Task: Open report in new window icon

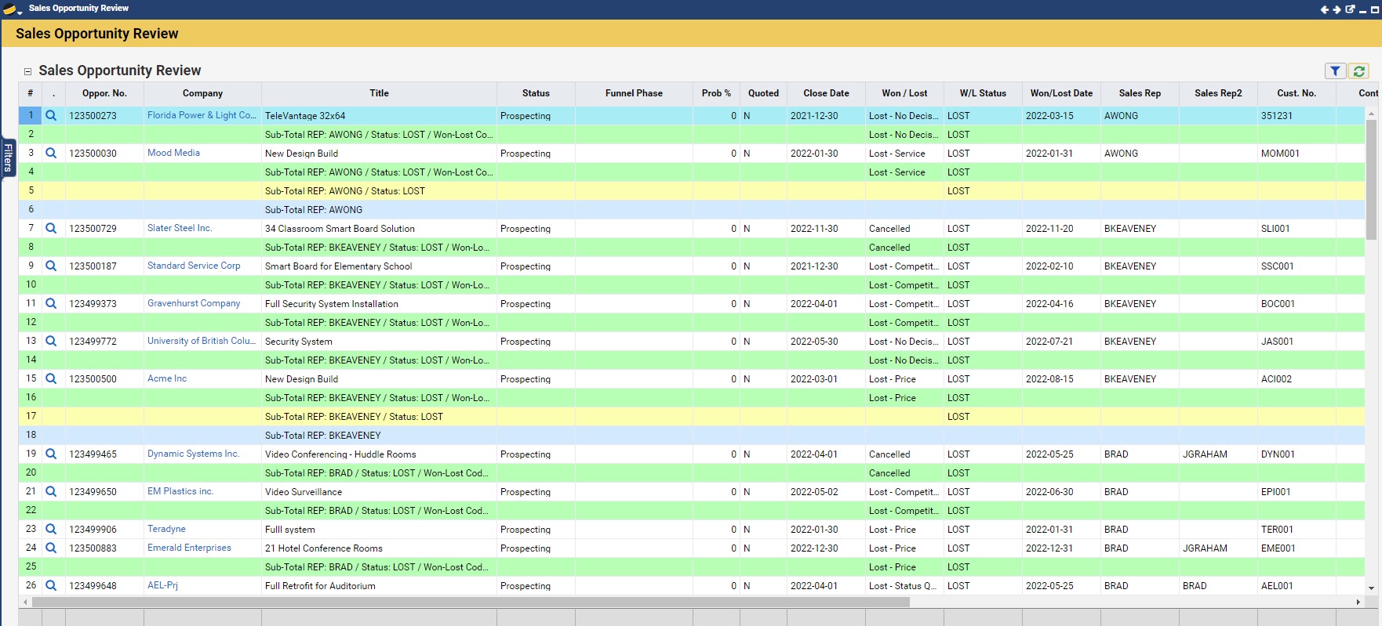Action: click(1350, 9)
